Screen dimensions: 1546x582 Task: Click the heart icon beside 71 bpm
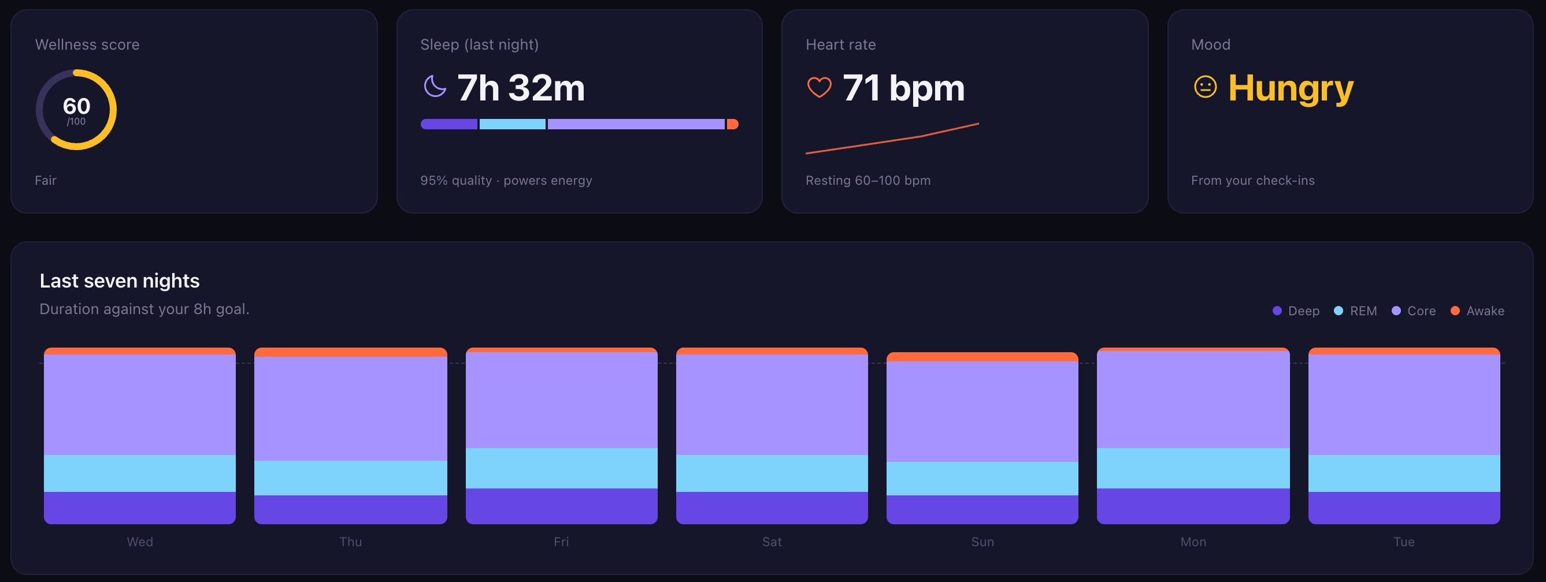(x=819, y=87)
